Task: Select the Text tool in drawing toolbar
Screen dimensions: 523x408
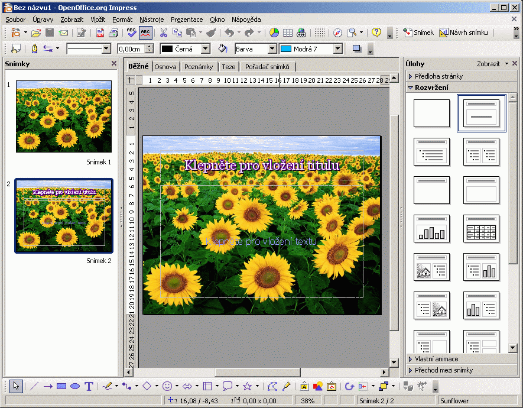Action: [x=89, y=386]
